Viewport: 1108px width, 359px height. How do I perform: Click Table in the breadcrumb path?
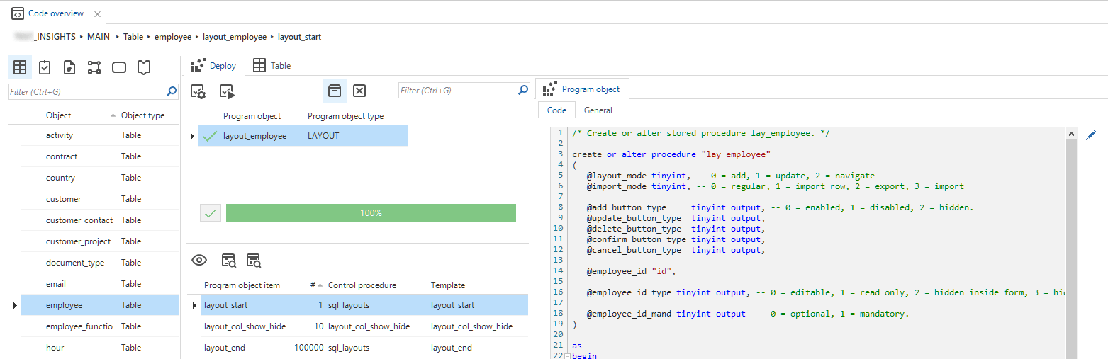133,36
